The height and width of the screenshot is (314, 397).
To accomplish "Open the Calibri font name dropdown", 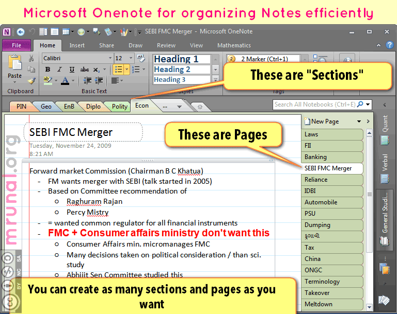I will 110,58.
